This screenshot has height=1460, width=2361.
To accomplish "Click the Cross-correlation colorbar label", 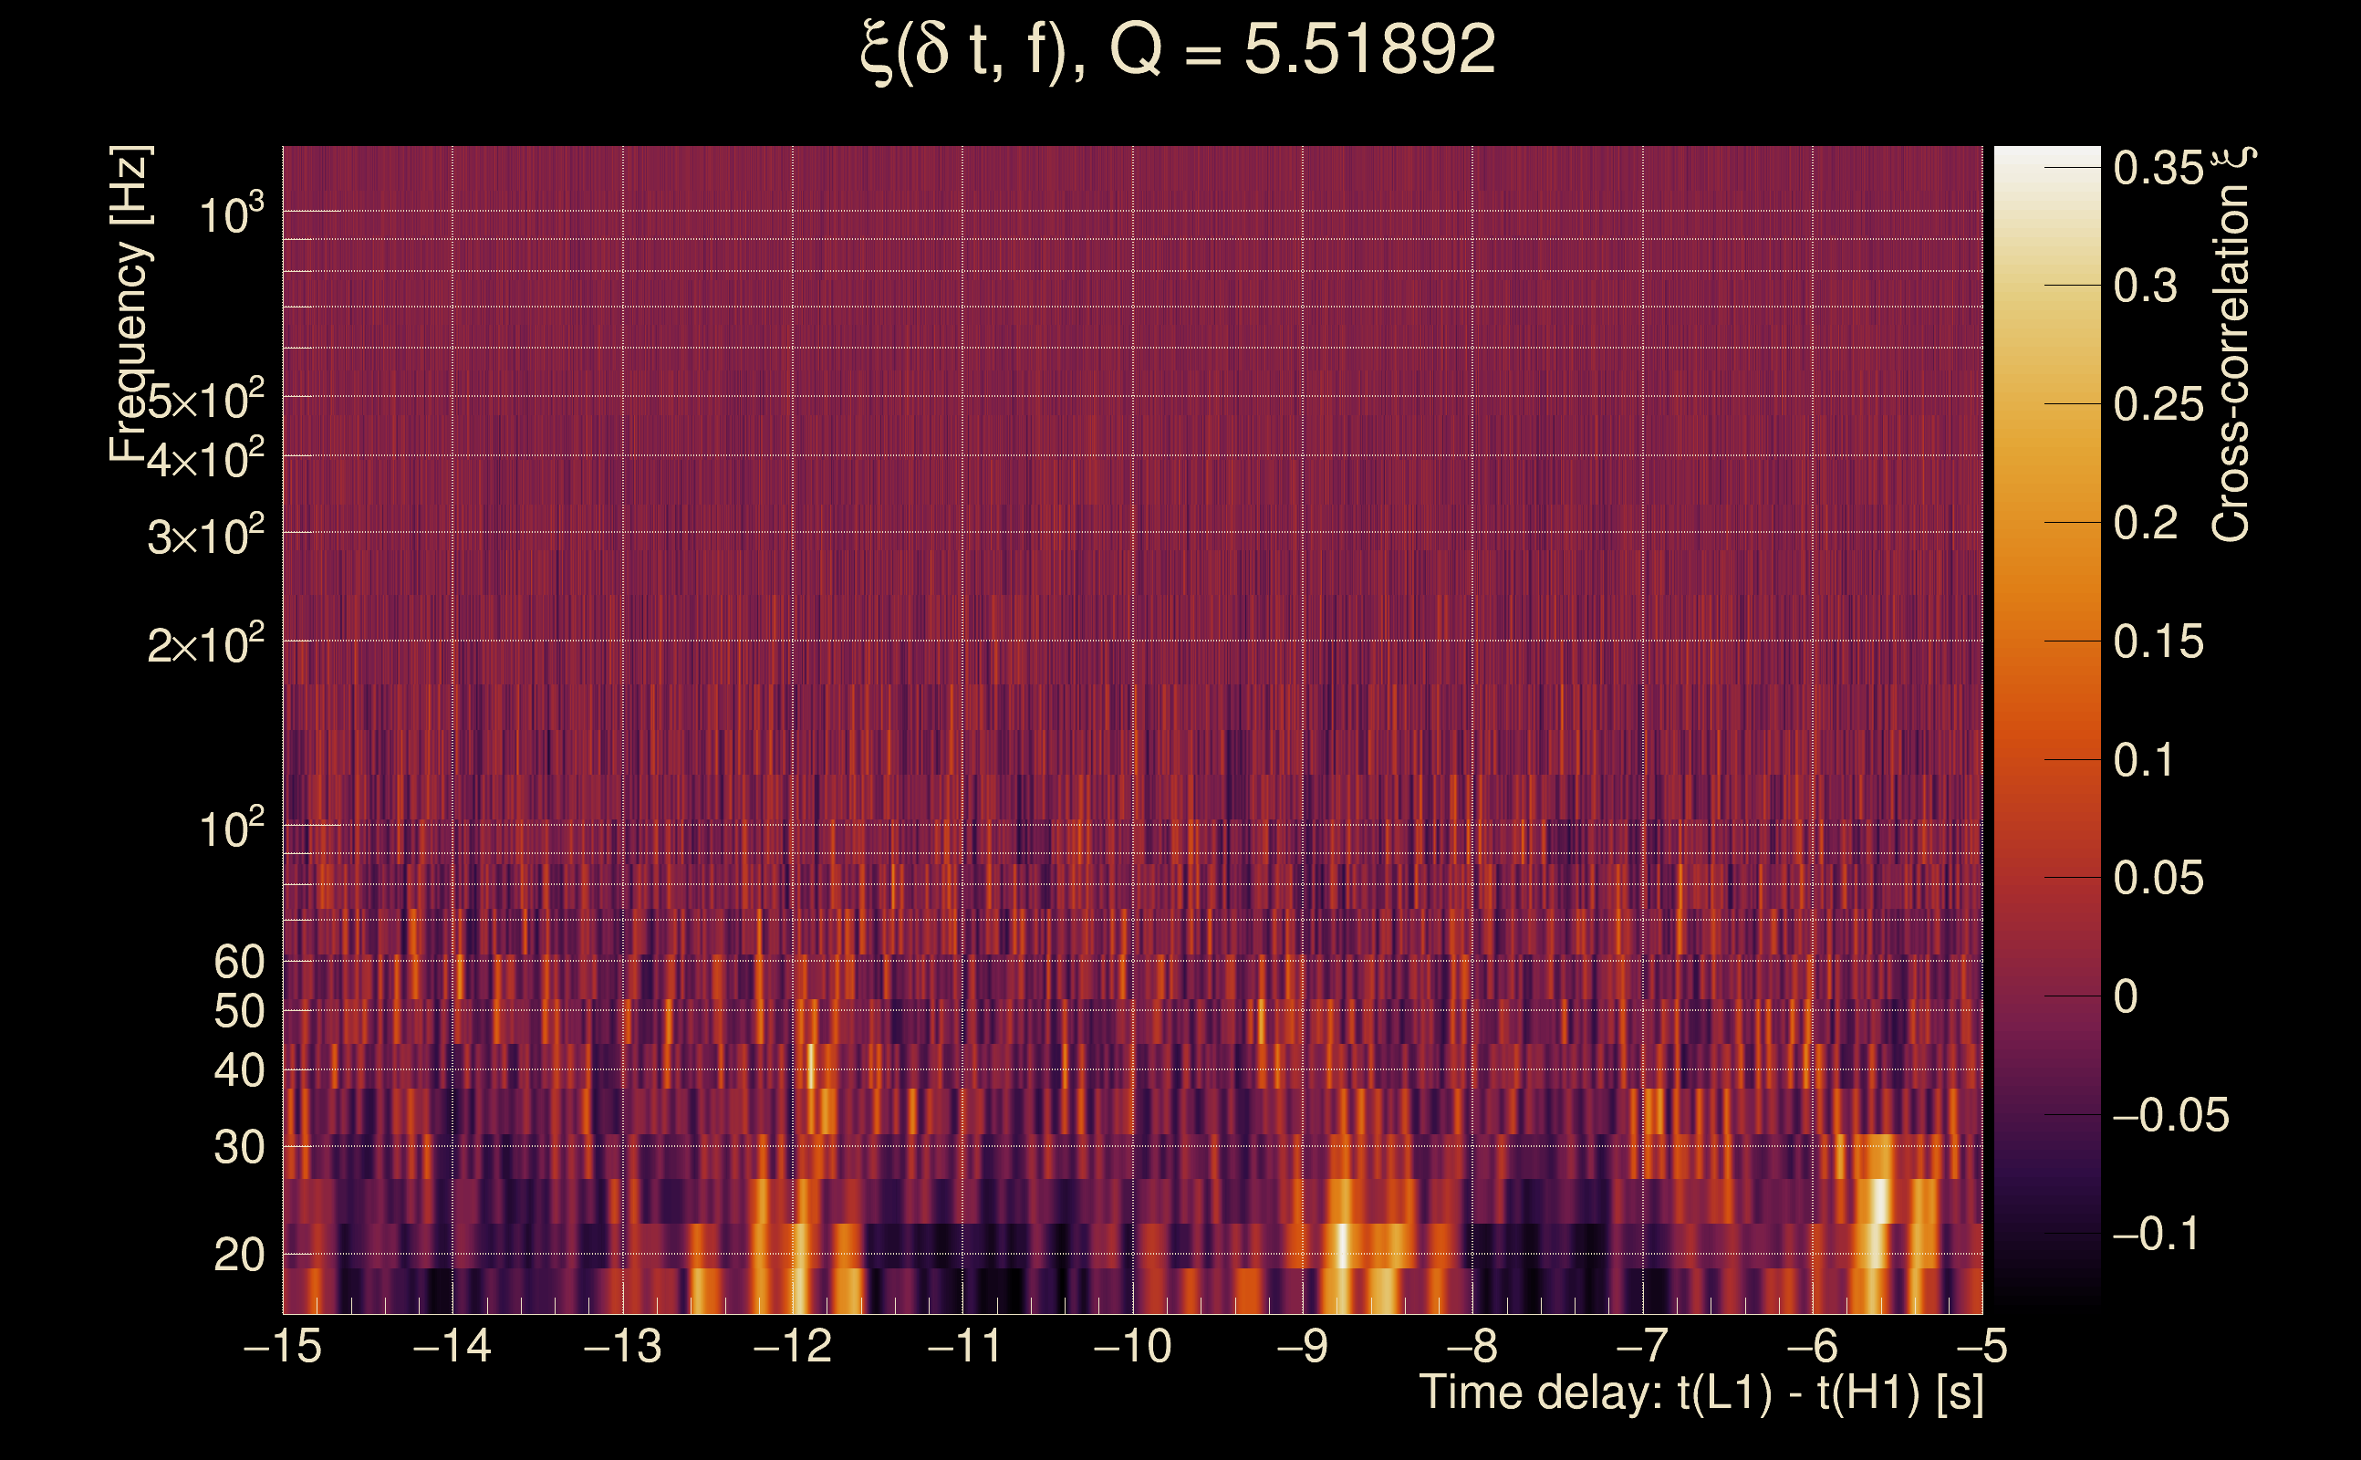I will pyautogui.click(x=2231, y=345).
